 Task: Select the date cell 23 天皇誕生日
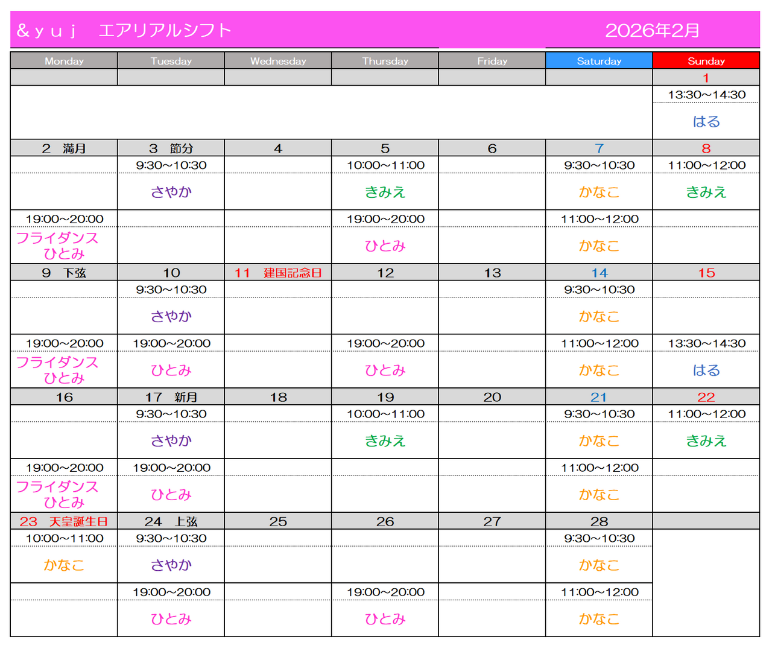coord(64,521)
